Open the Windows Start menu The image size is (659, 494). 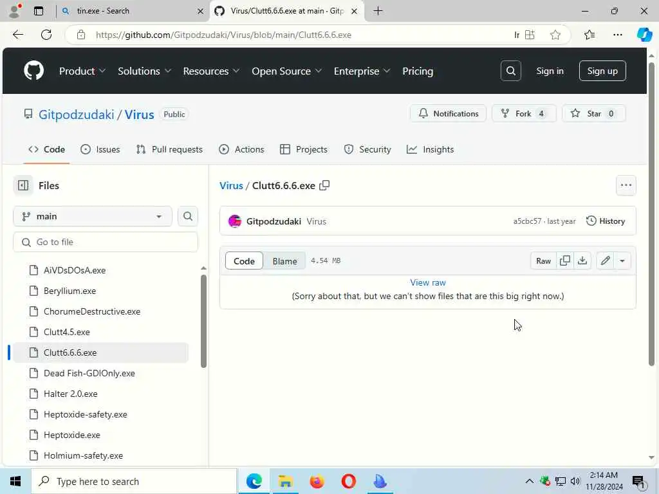[15, 481]
